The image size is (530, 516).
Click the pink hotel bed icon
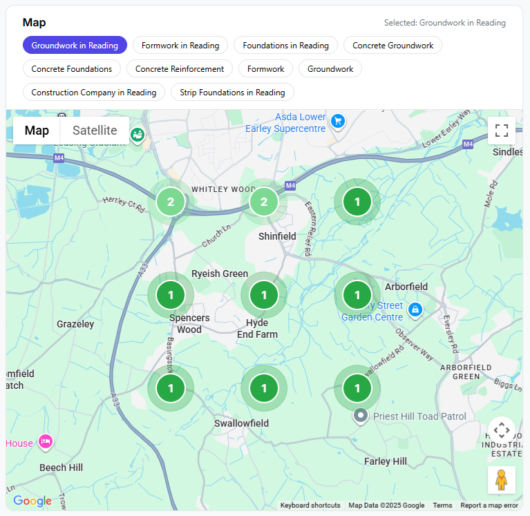(46, 441)
